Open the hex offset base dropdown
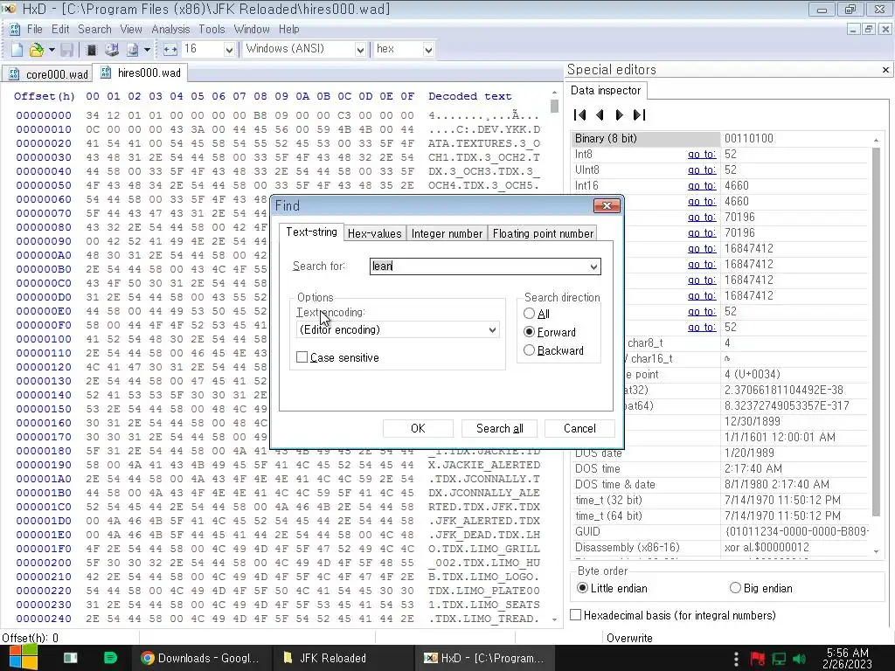The height and width of the screenshot is (671, 895). (428, 50)
